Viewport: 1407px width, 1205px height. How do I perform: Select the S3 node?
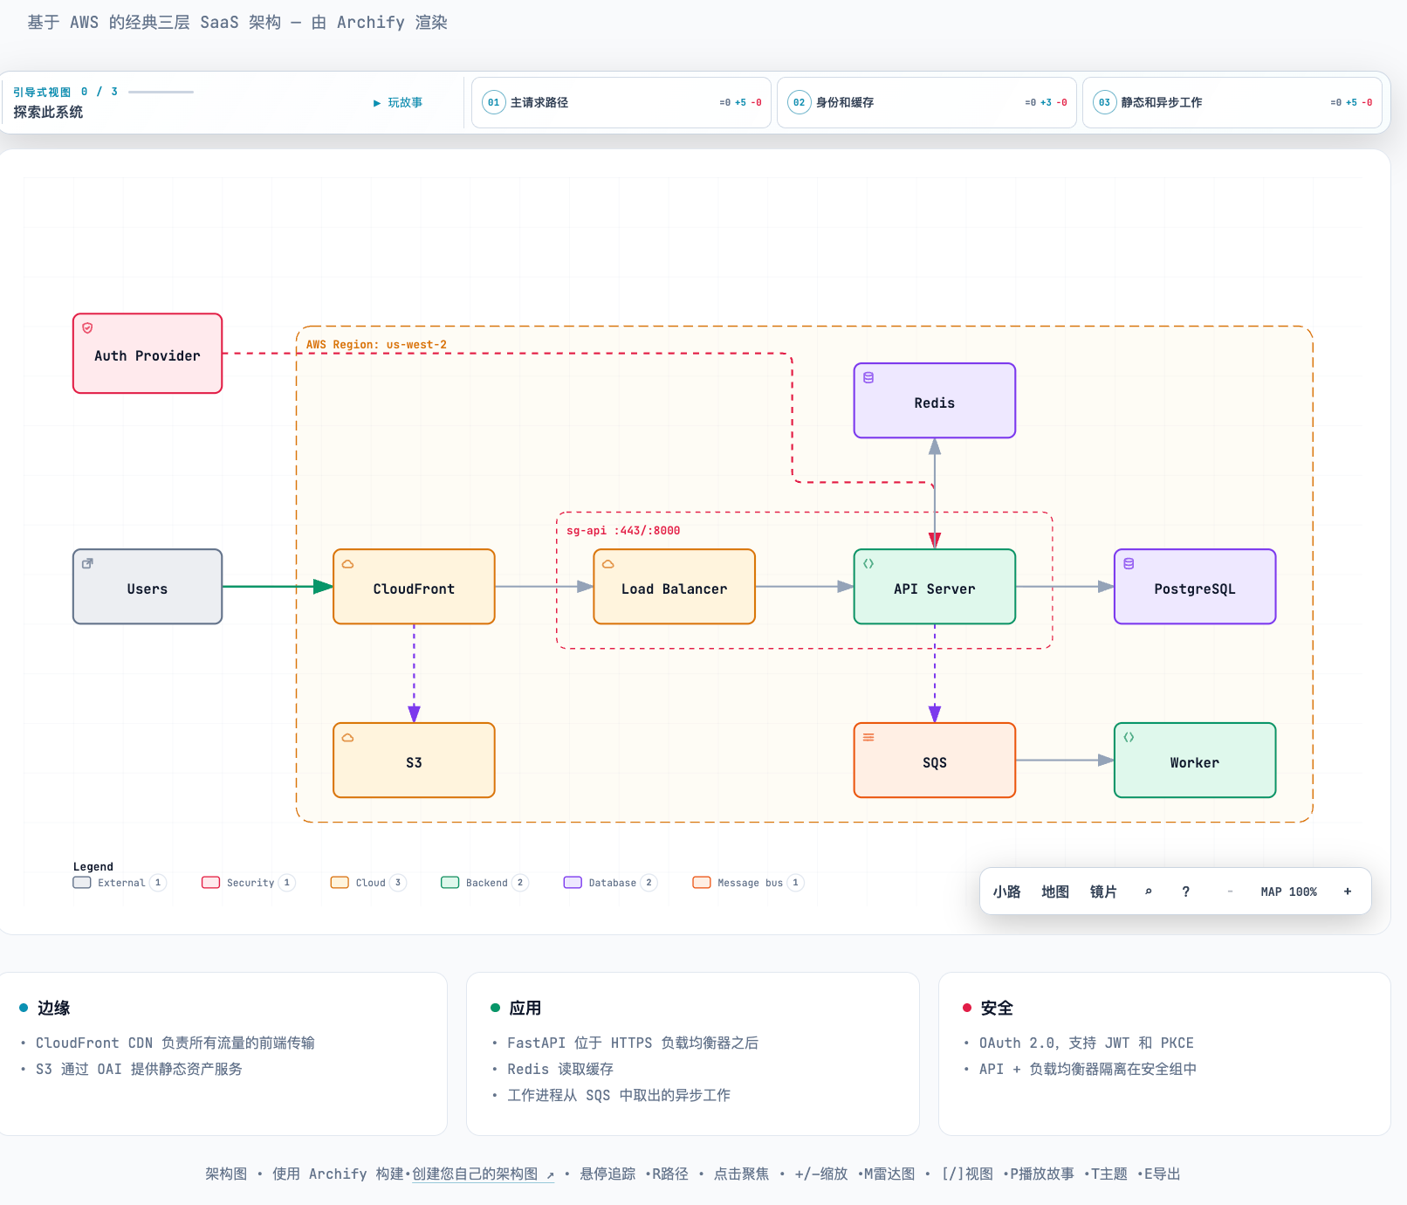pyautogui.click(x=414, y=761)
